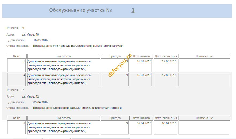
Task: Click the "Бригада" header in request 4 table
Action: pos(115,56)
